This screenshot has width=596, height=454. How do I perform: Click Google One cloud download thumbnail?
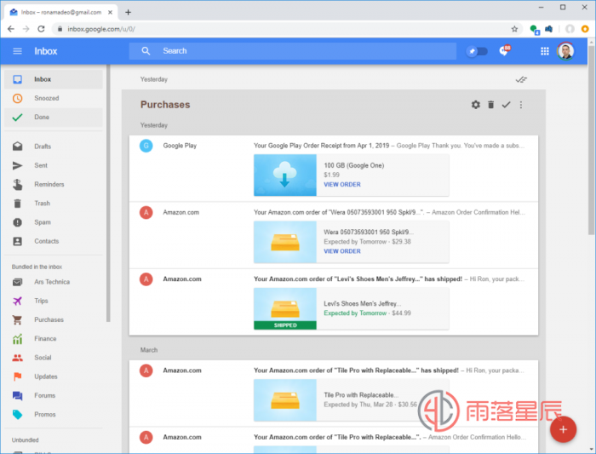pyautogui.click(x=285, y=175)
